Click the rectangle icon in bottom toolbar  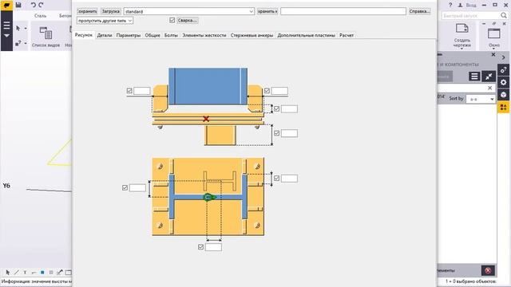(69, 273)
